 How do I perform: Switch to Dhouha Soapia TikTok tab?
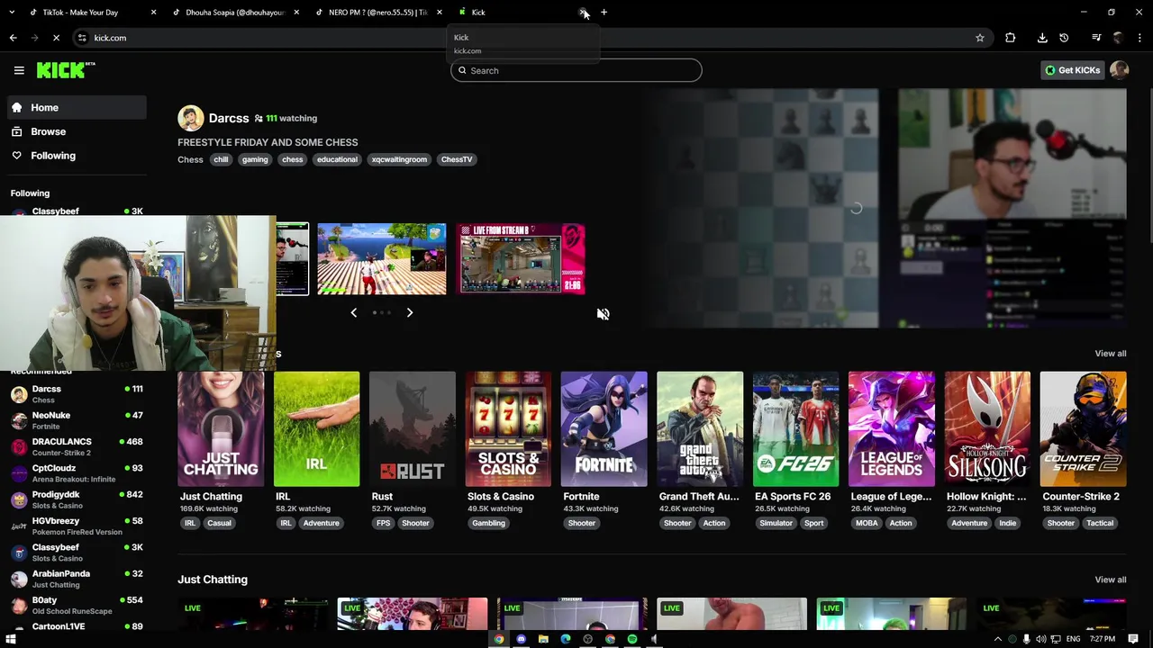click(235, 13)
